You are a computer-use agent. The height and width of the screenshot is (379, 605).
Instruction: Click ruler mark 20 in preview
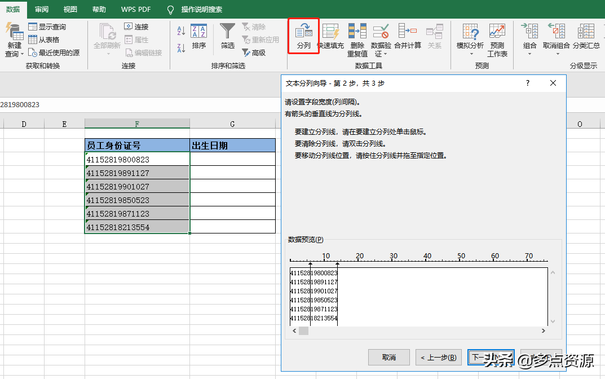[x=360, y=256]
